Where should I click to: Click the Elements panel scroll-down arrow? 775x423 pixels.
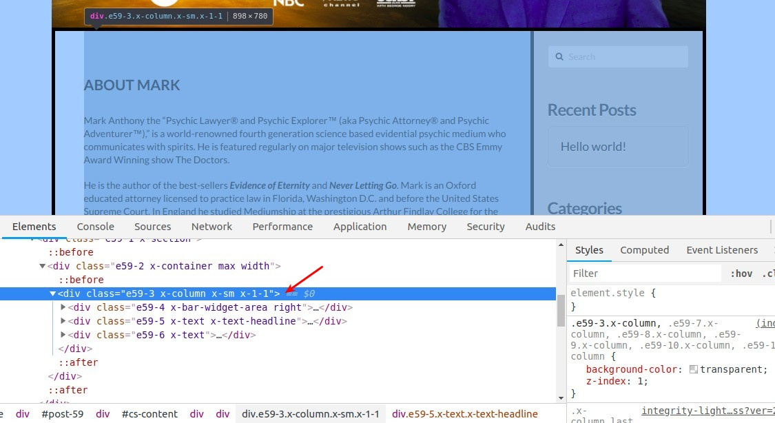pos(561,398)
